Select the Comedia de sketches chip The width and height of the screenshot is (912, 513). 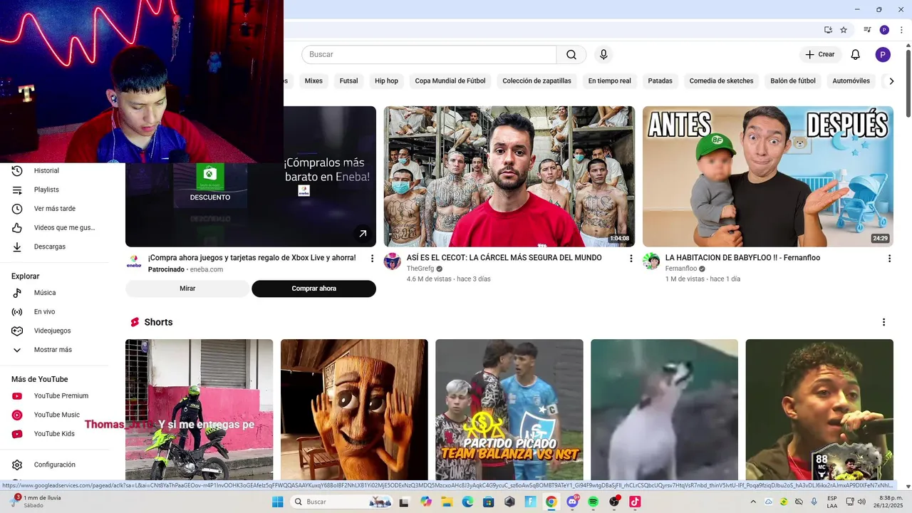coord(721,81)
